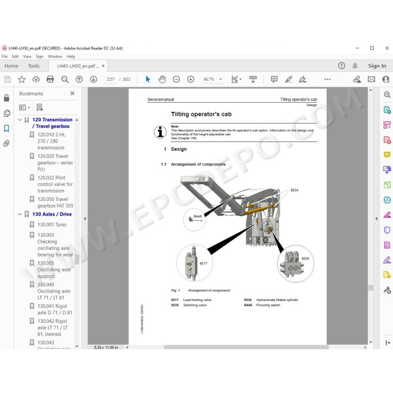Switch to the Tools tab
Screen dimensions: 393x393
coord(34,66)
